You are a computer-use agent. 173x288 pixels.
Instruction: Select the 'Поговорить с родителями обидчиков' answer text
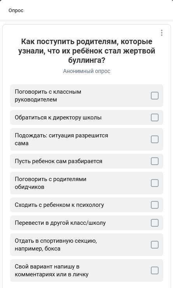[x=51, y=183]
